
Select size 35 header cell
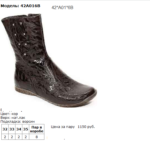coord(26,129)
